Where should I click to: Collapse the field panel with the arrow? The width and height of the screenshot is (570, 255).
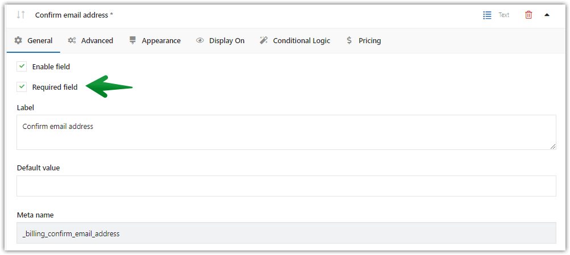tap(547, 15)
